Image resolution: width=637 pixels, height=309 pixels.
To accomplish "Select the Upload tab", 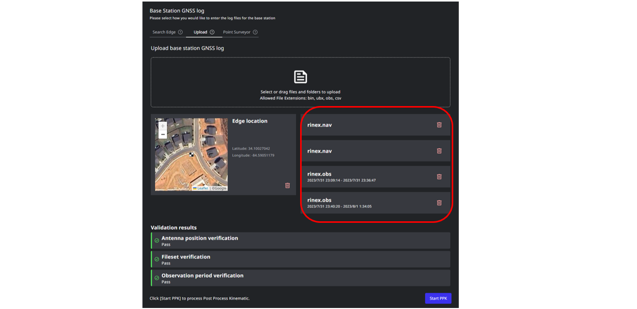I will [x=200, y=32].
